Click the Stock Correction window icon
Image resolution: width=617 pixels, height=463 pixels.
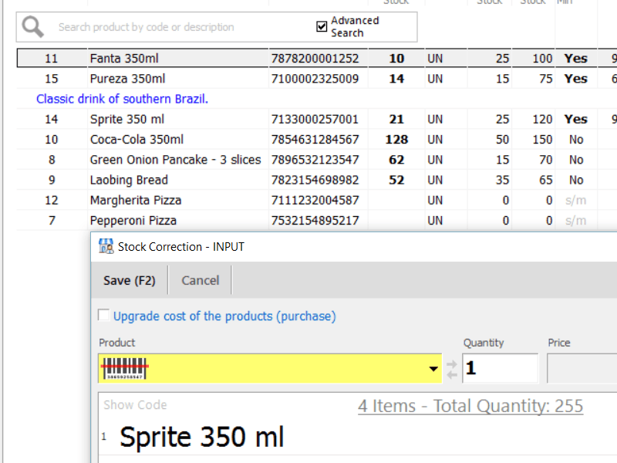pyautogui.click(x=106, y=247)
